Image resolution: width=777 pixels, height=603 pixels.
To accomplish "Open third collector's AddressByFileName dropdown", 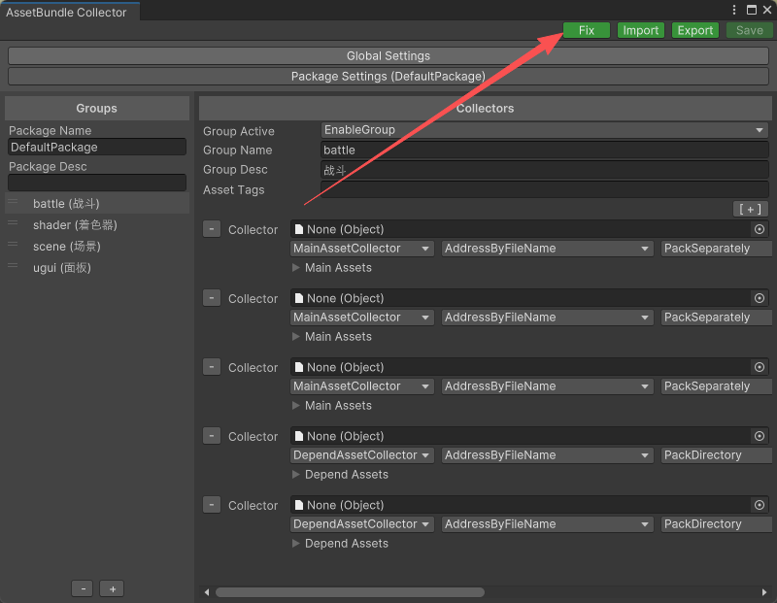I will [x=548, y=386].
